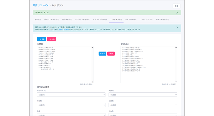Click the 戻る button
The height and width of the screenshot is (116, 214).
click(x=177, y=6)
